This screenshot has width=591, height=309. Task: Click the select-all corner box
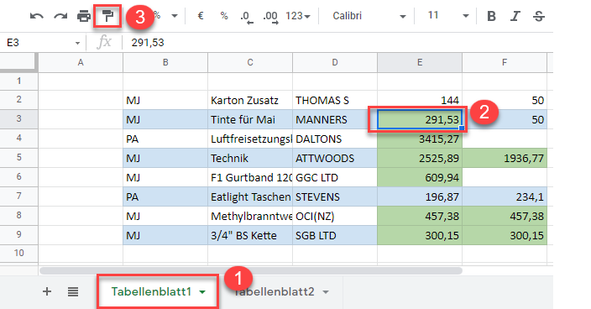(x=18, y=62)
